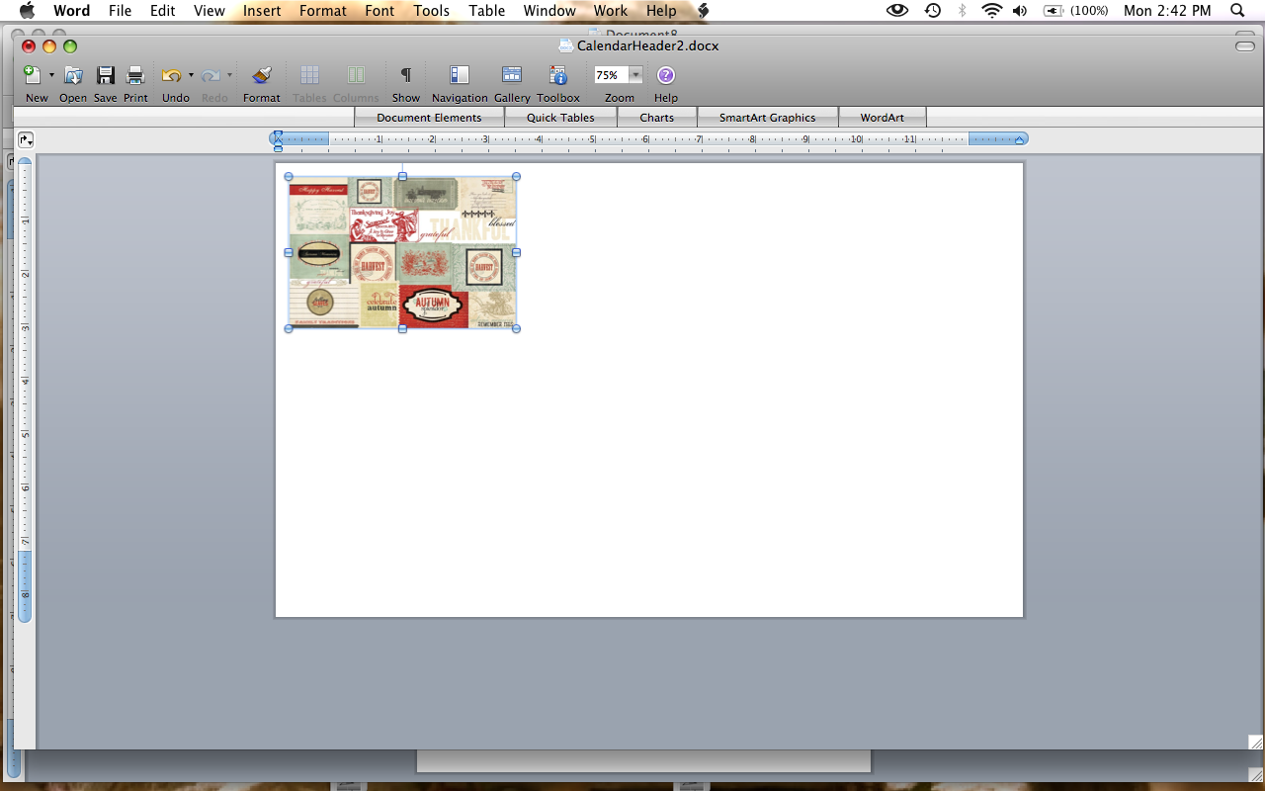
Task: Click the image's top-middle resize handle
Action: pyautogui.click(x=402, y=177)
